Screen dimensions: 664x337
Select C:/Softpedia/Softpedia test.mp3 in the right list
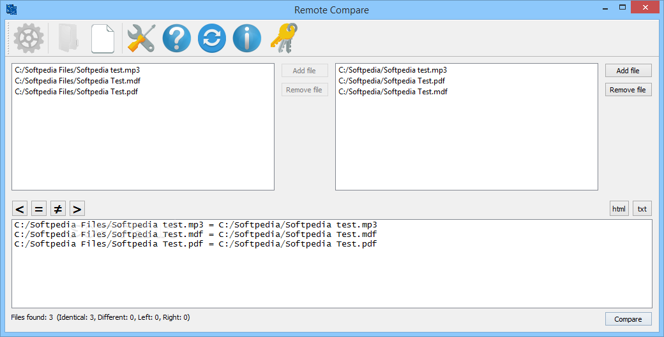tap(393, 70)
